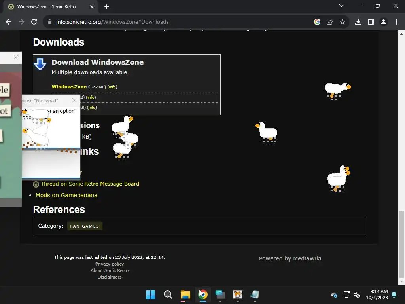
Task: Click OneDrive cloud tray icon
Action: point(334,294)
